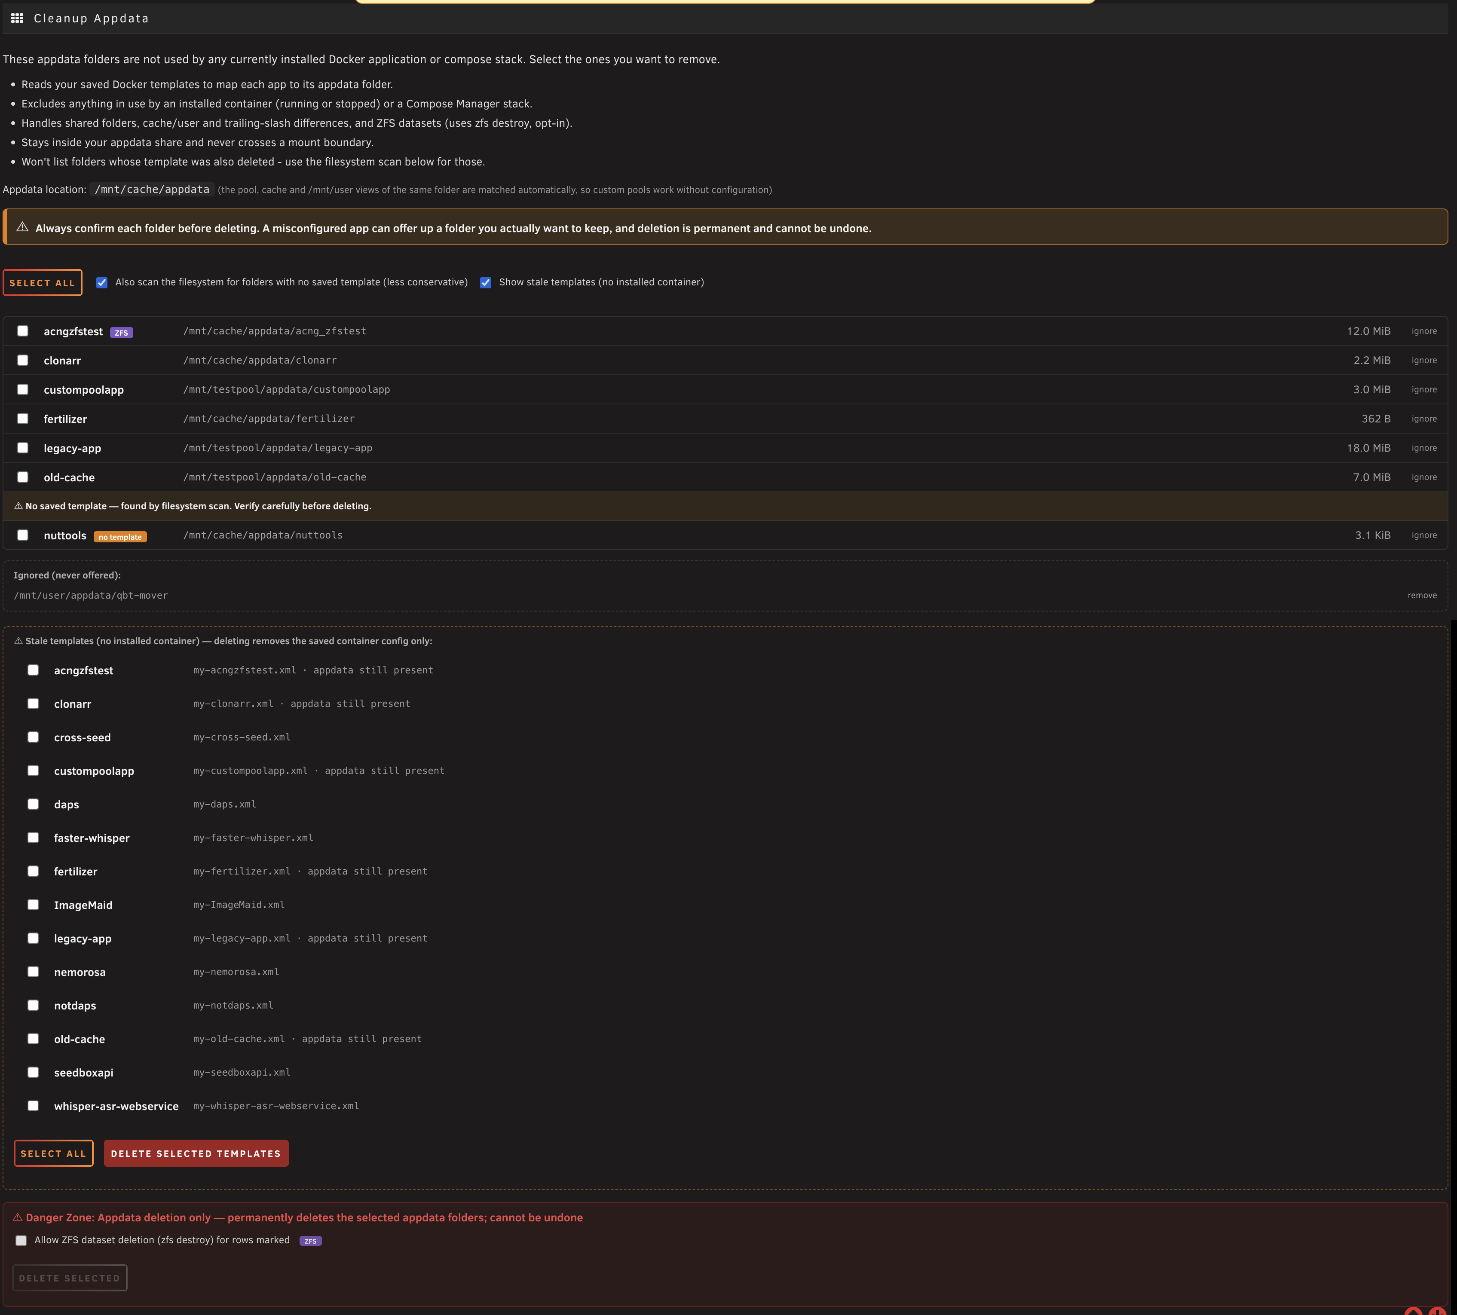Screen dimensions: 1457x1315
Task: Click path /mnt/cache/appdata/acng_zfstest
Action: 275,331
